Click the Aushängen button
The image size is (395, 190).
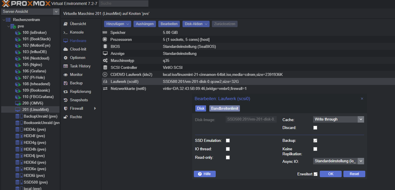pyautogui.click(x=145, y=24)
